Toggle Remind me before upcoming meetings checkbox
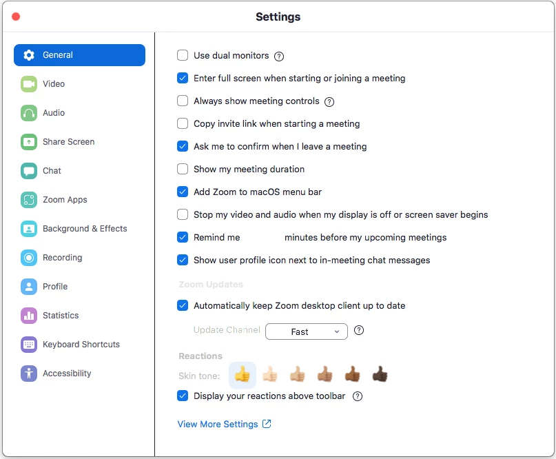 (x=183, y=237)
